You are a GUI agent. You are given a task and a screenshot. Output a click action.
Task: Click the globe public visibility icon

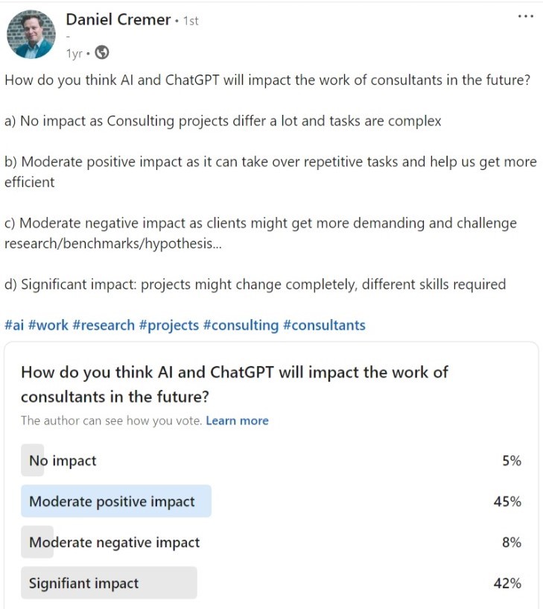point(102,52)
